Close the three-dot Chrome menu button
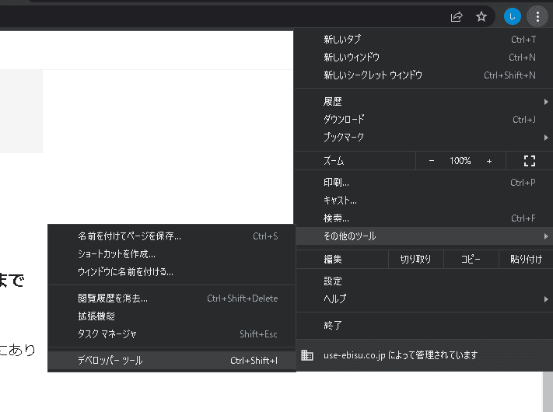The image size is (553, 412). pos(537,16)
